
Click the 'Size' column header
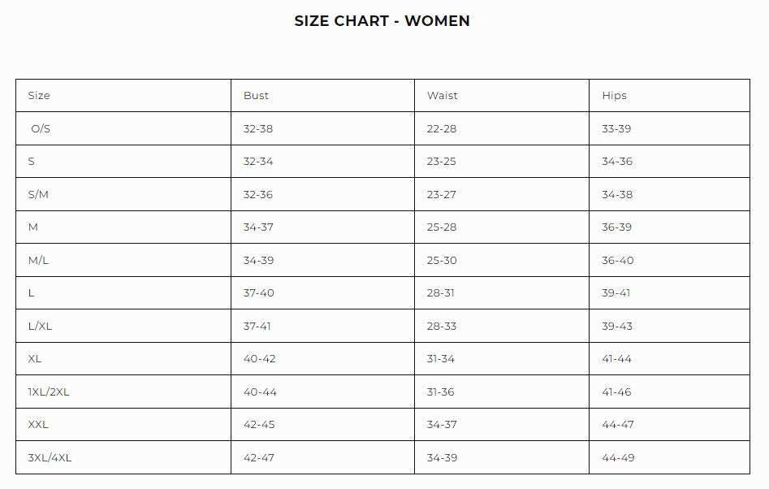39,96
